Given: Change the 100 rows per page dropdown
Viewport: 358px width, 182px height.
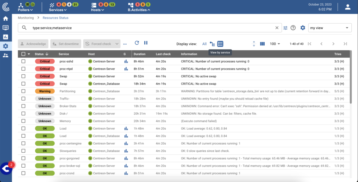Looking at the screenshot, I should click(275, 44).
